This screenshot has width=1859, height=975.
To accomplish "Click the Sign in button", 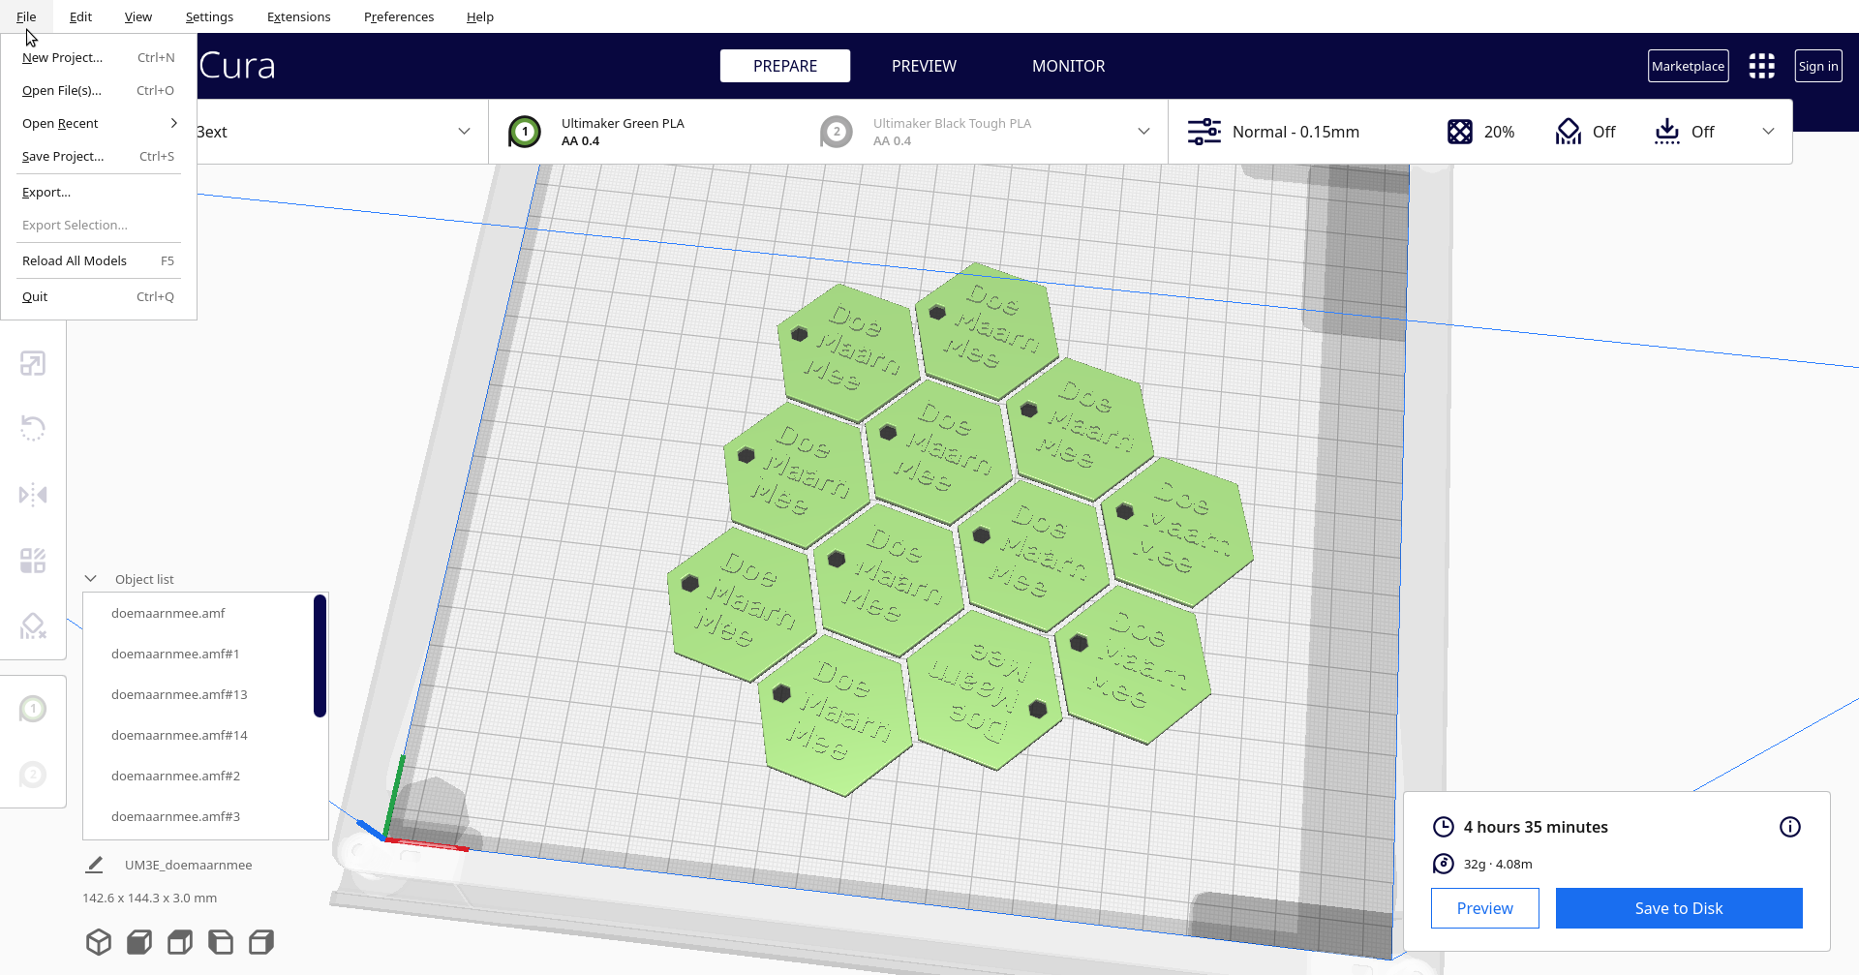I will click(x=1817, y=66).
